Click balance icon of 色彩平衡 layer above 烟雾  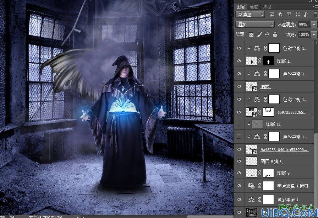pos(257,74)
